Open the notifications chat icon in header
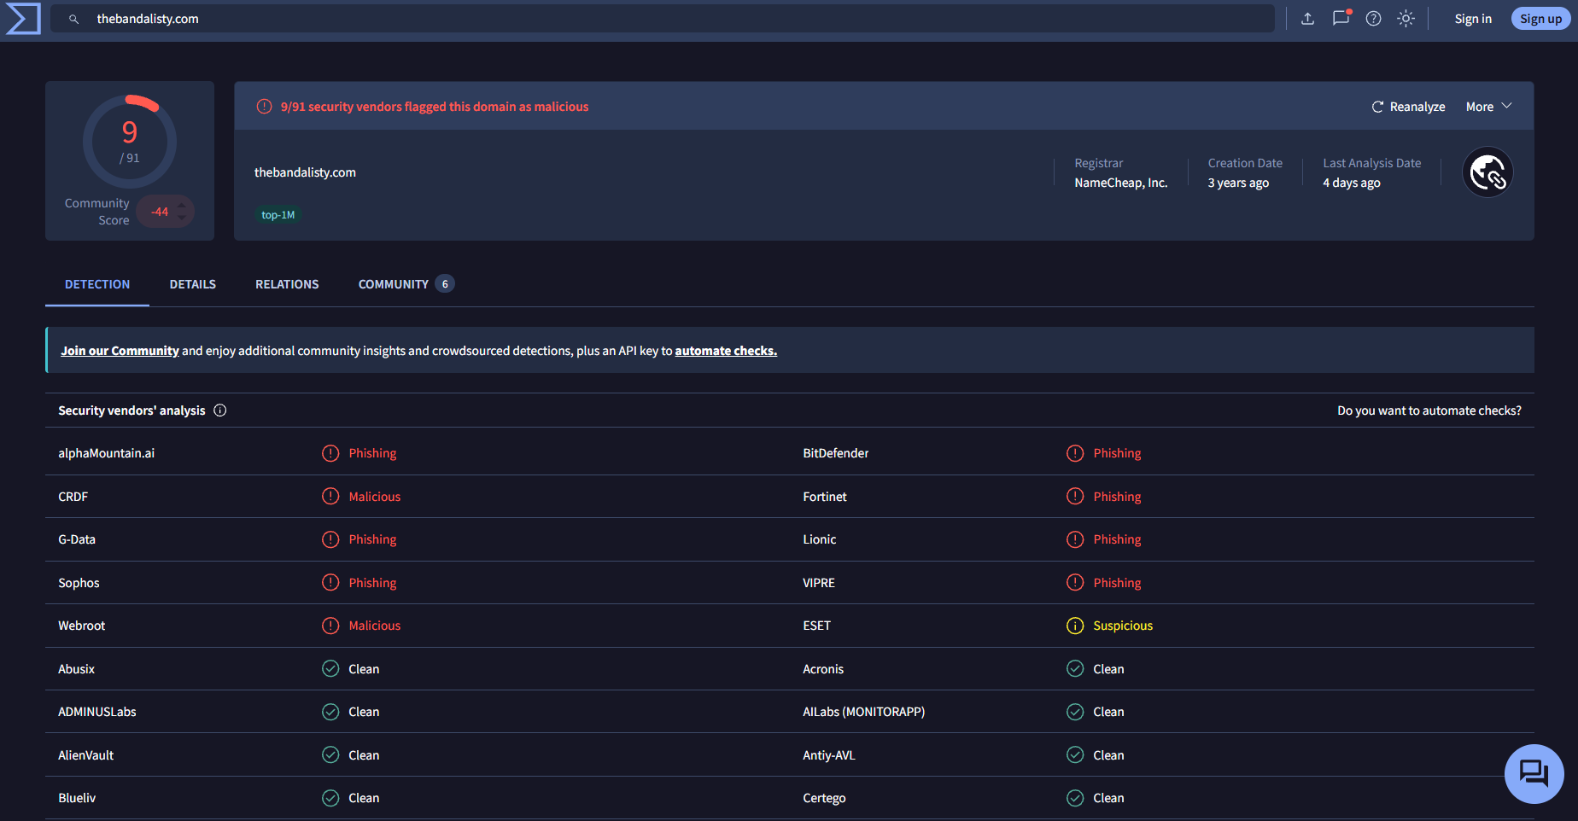Screen dimensions: 1578x821 [1341, 18]
